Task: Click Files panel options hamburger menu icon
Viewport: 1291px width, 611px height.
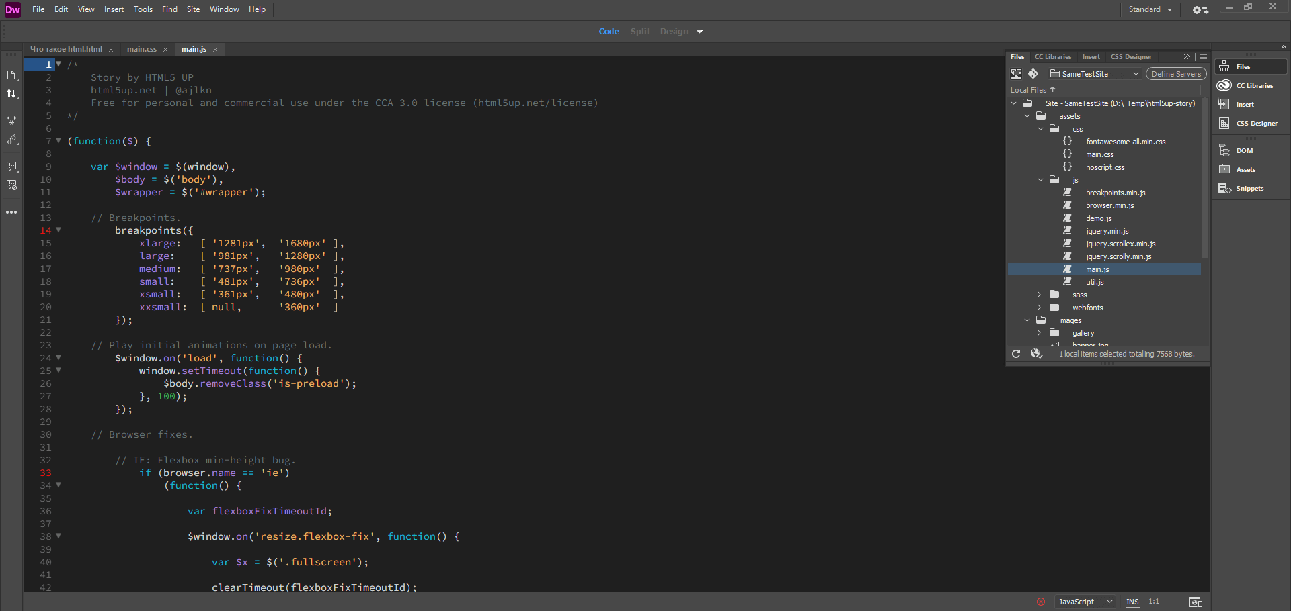Action: click(x=1204, y=57)
